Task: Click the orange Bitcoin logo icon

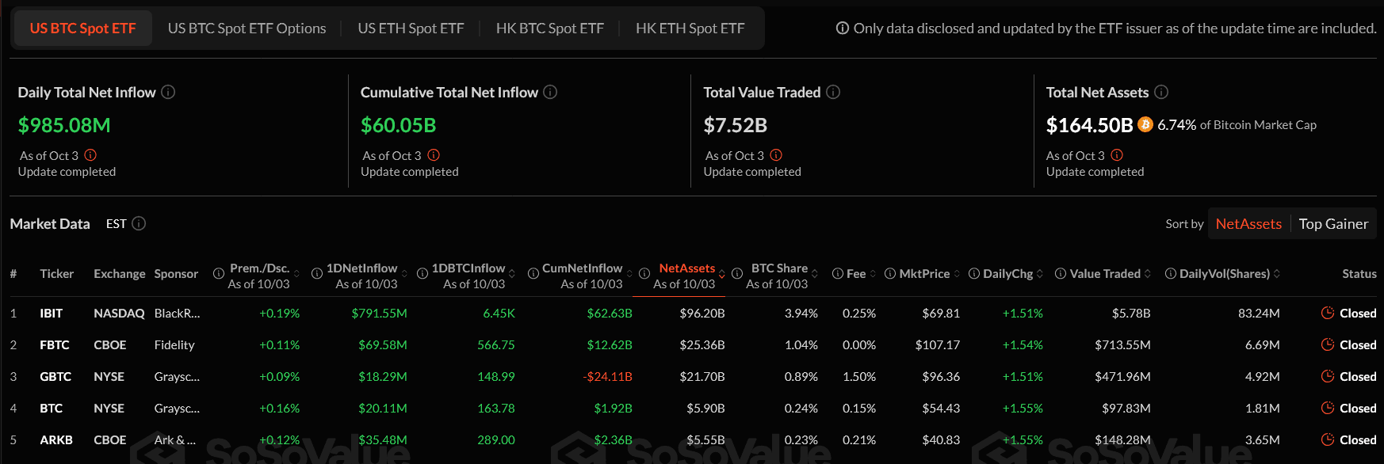Action: (1145, 124)
